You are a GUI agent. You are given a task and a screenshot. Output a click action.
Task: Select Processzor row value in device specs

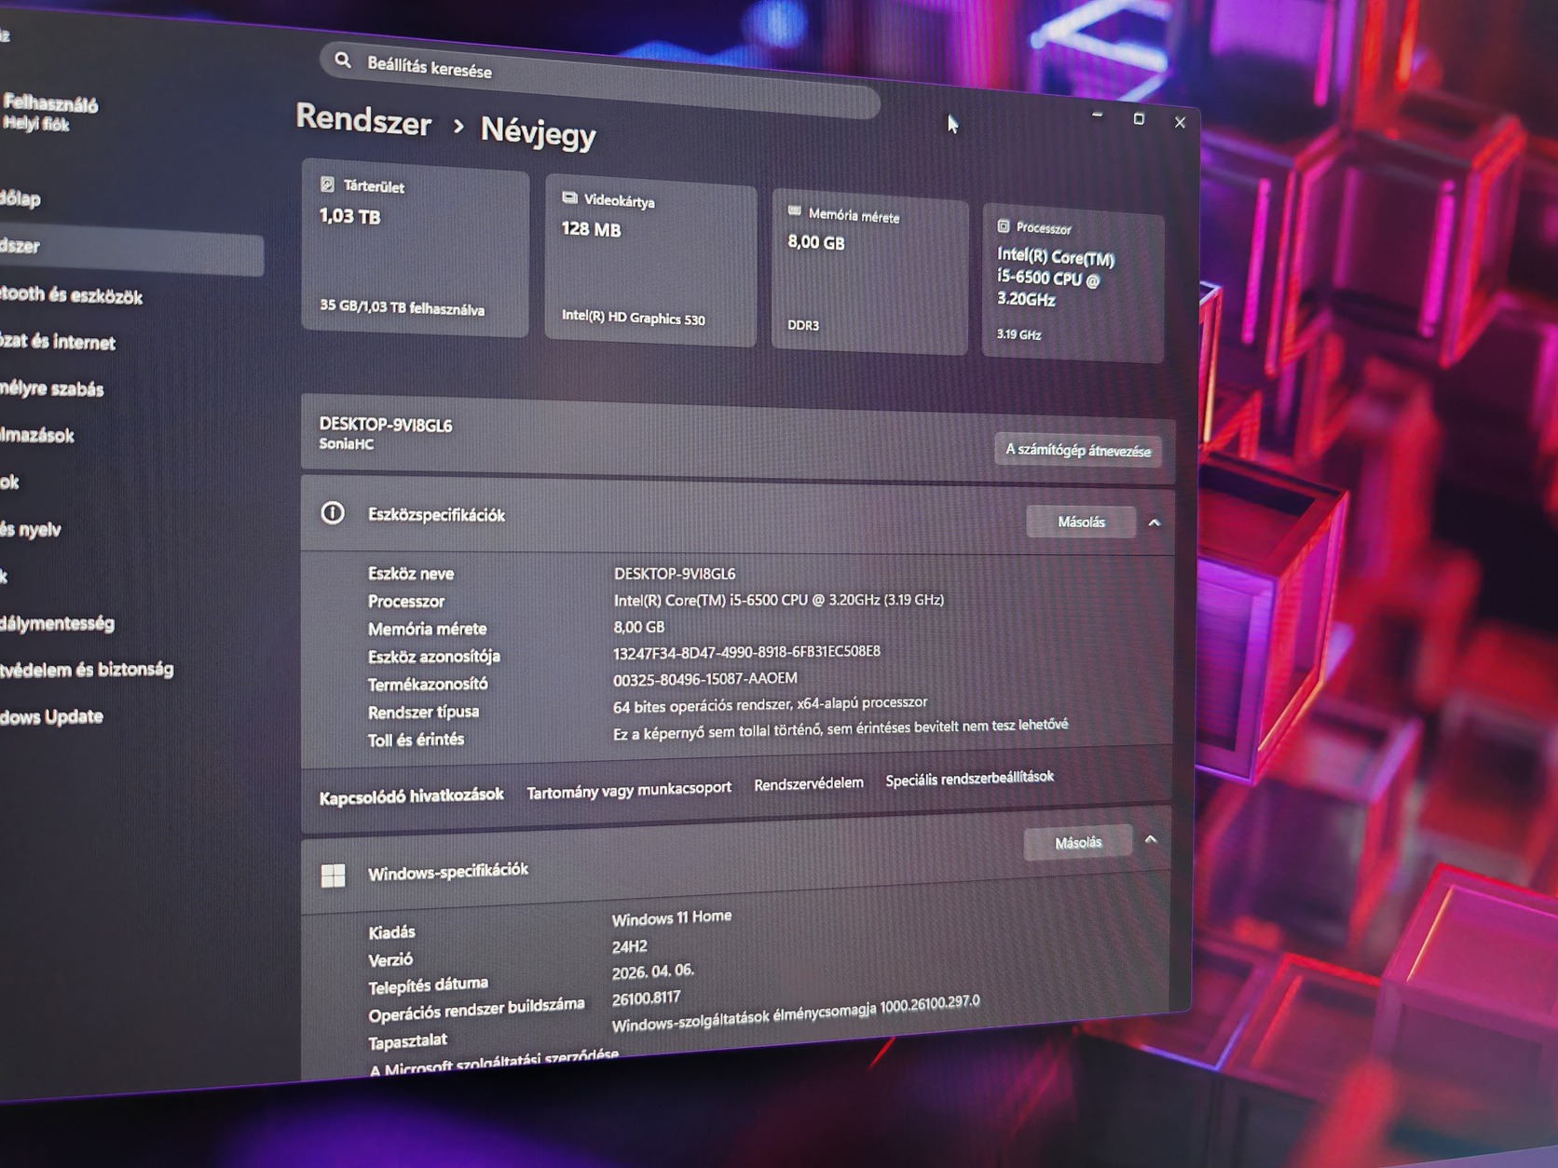click(x=779, y=600)
